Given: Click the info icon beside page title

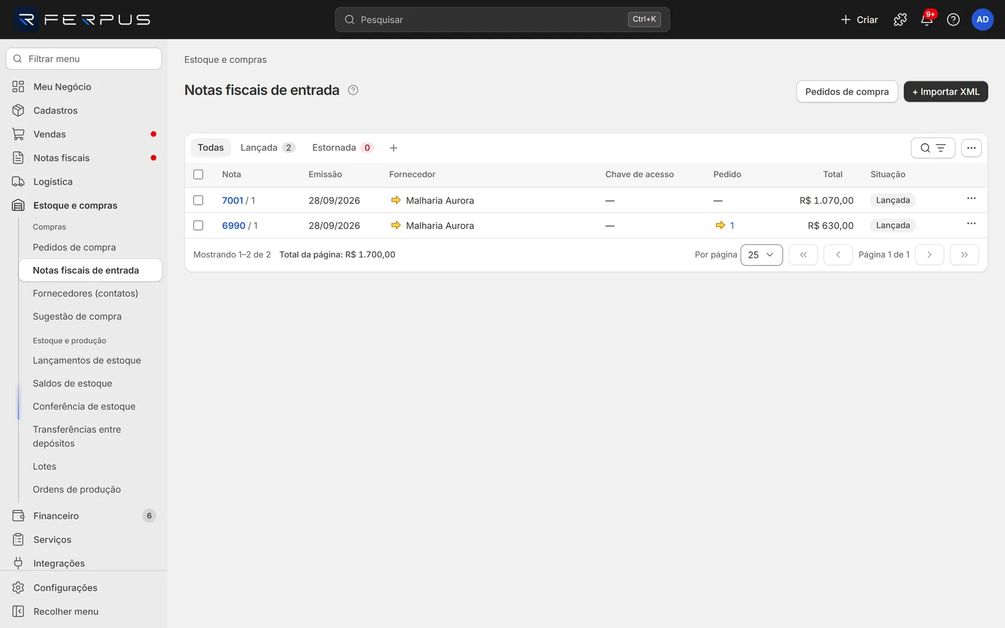Looking at the screenshot, I should 353,90.
